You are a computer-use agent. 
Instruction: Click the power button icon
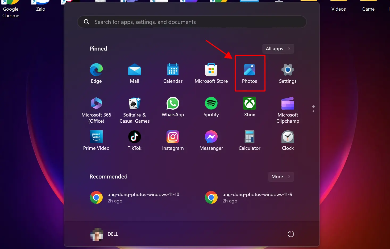[x=291, y=234]
